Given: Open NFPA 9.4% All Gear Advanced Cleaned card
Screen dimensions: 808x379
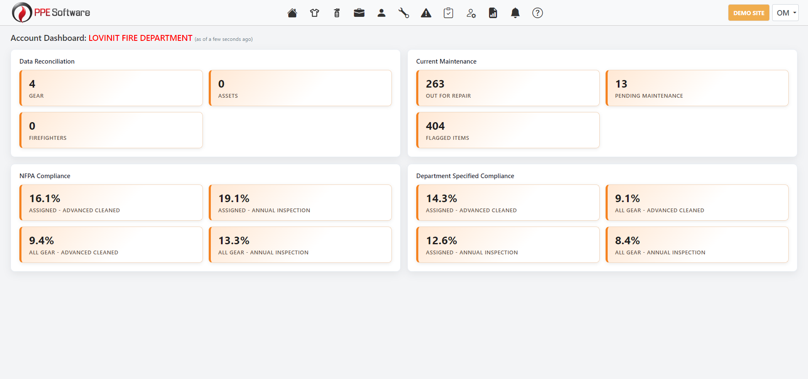Looking at the screenshot, I should coord(111,245).
